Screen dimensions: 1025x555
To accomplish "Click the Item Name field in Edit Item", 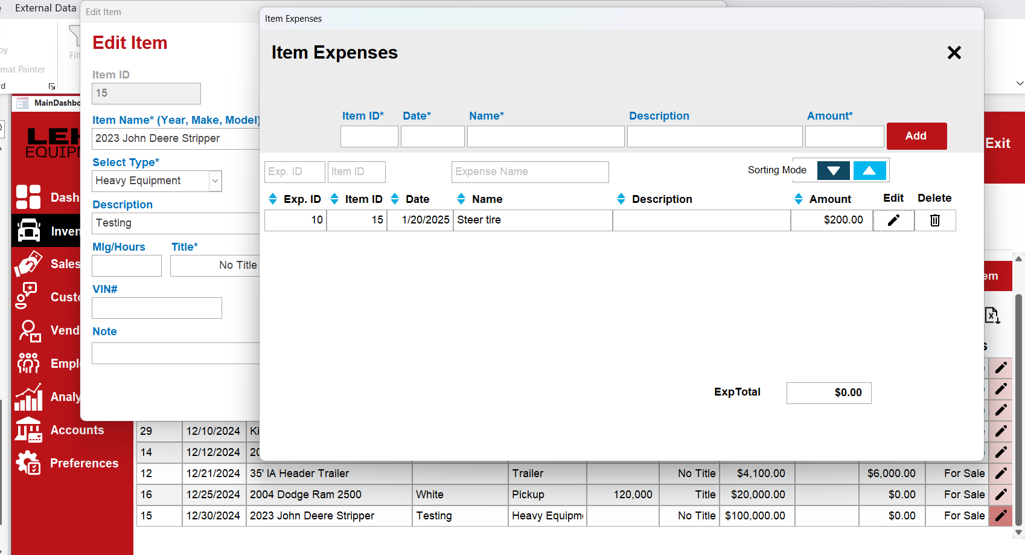I will point(176,139).
